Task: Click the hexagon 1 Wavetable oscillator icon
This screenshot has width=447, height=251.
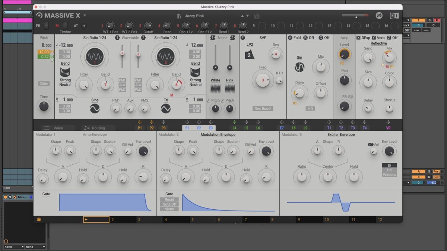Action: (117, 38)
